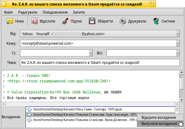Click into the Кому recipient field
The image size is (185, 129).
98,44
